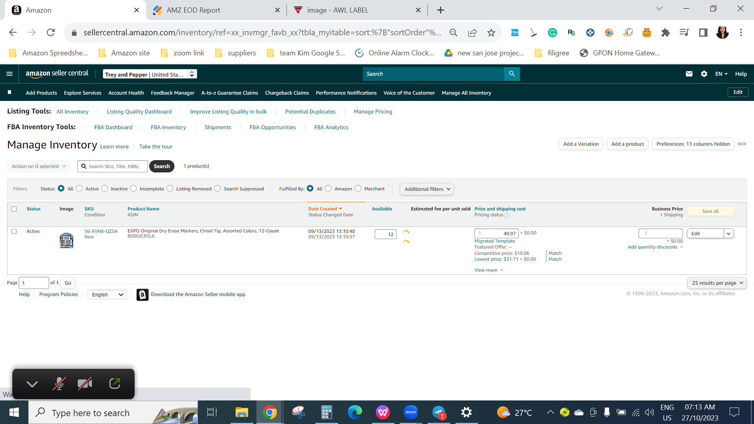The width and height of the screenshot is (754, 424).
Task: Open the English language selector in footer
Action: [x=107, y=294]
